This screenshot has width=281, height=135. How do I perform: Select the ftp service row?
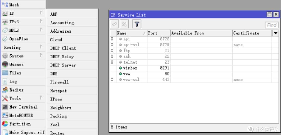194,51
